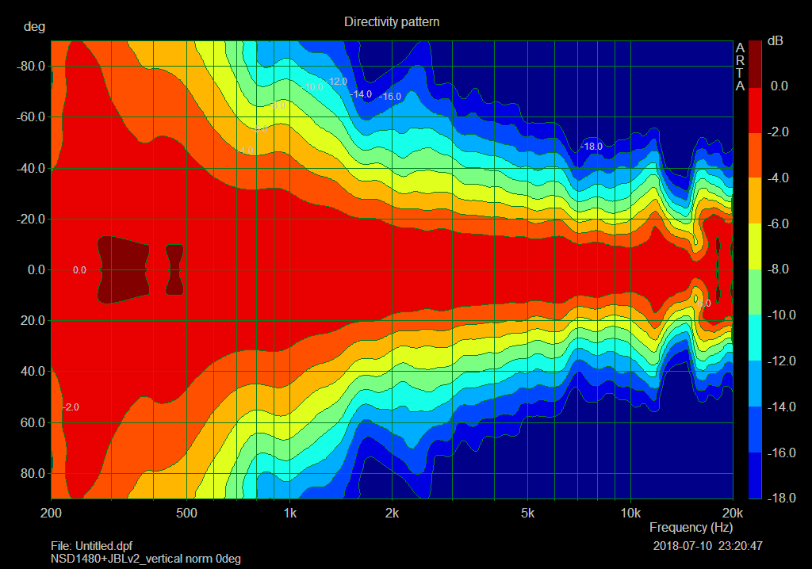
Task: Click the 10k frequency axis label
Action: [x=630, y=513]
